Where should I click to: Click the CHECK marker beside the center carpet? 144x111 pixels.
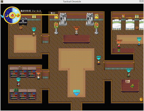coord(98,58)
